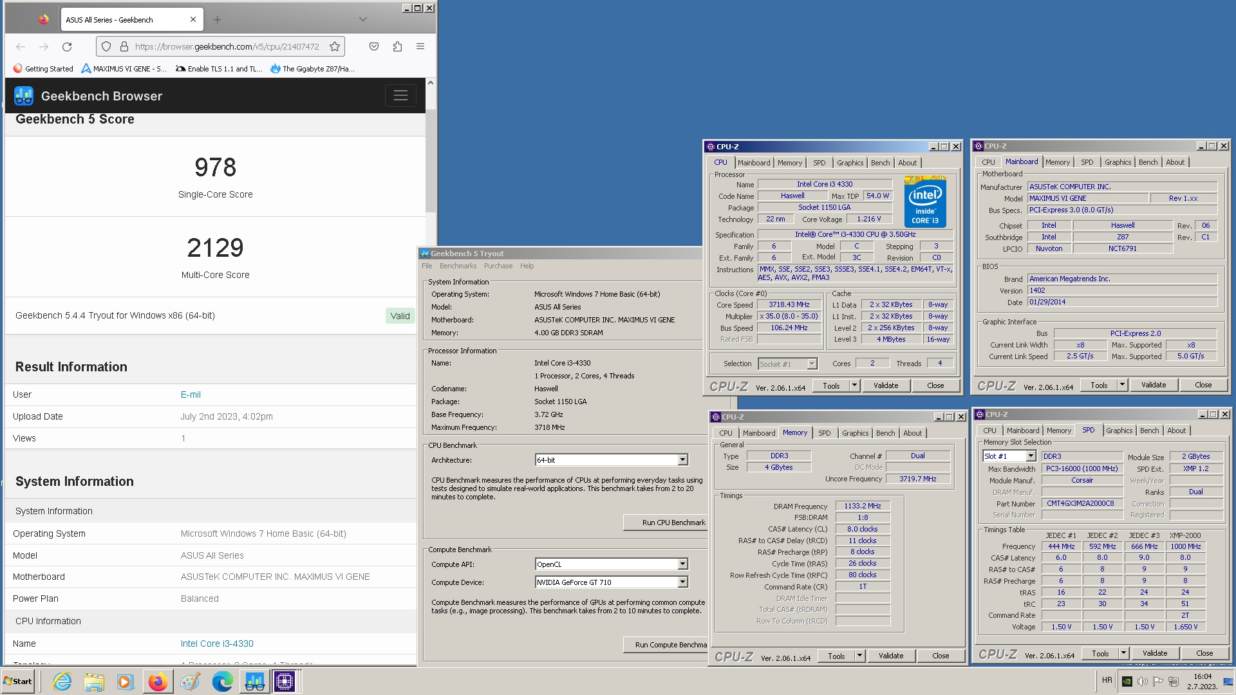Click the Windows Start button
The height and width of the screenshot is (695, 1236).
18,681
